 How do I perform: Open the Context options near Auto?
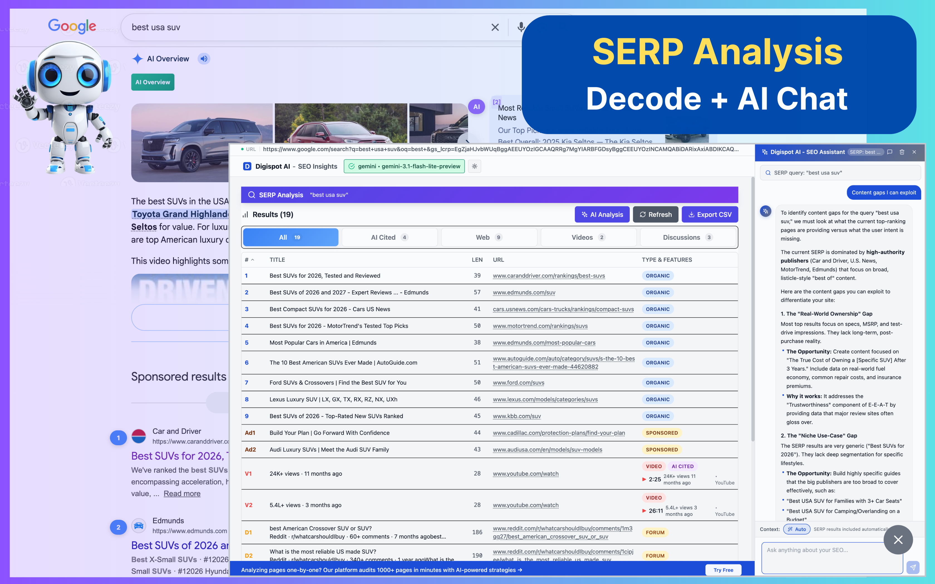point(770,529)
